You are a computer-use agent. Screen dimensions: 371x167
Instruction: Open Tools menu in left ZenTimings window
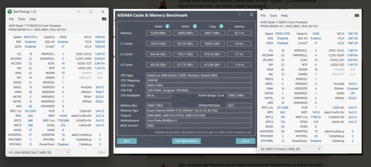pyautogui.click(x=21, y=19)
